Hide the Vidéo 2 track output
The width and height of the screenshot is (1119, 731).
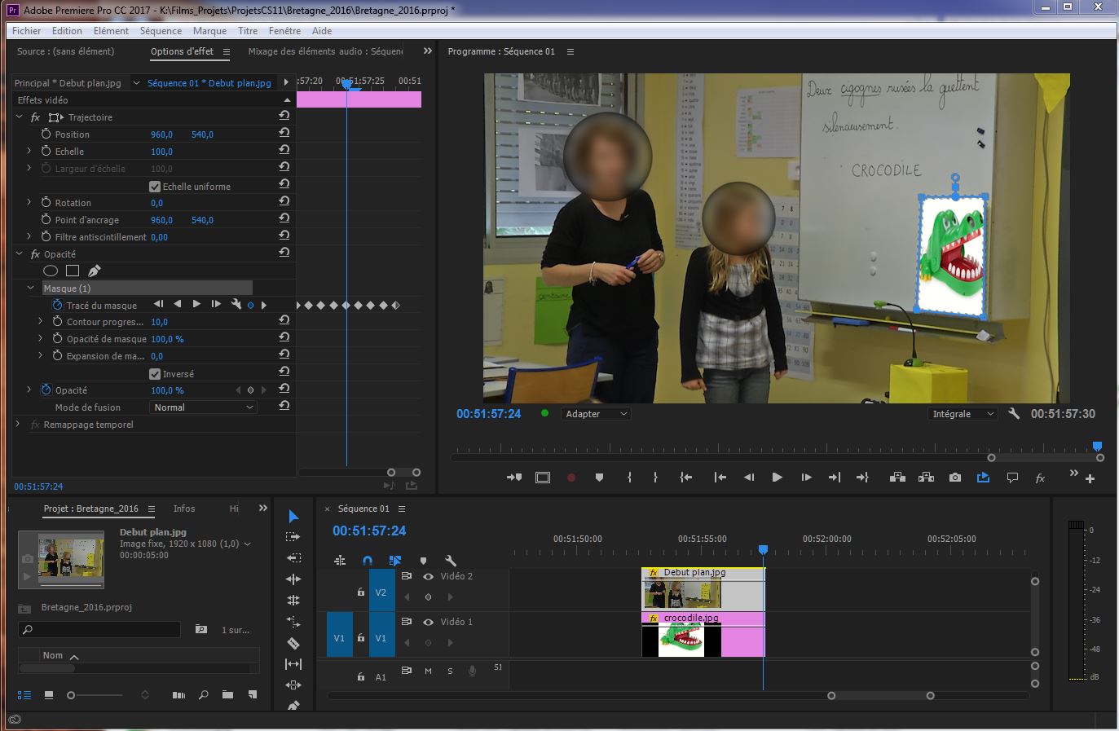pos(428,576)
